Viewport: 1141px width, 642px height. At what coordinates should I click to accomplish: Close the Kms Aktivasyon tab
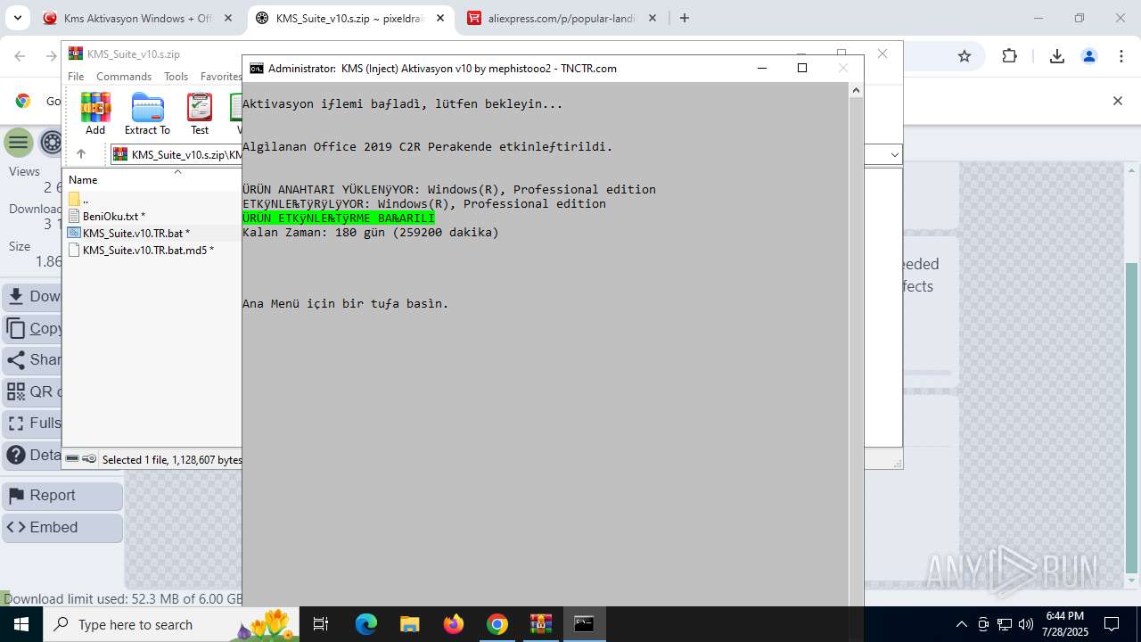[228, 18]
